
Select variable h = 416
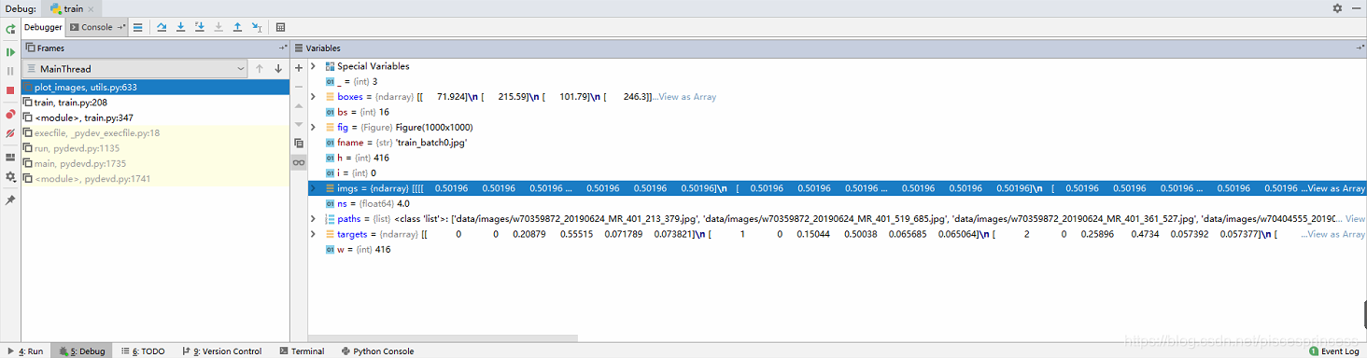pyautogui.click(x=837, y=158)
